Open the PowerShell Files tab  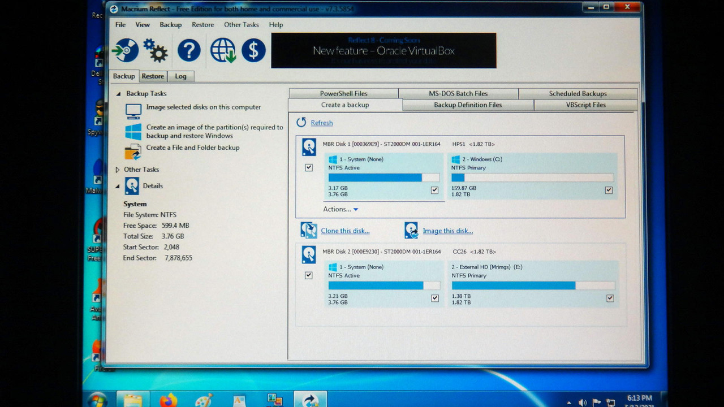tap(343, 94)
